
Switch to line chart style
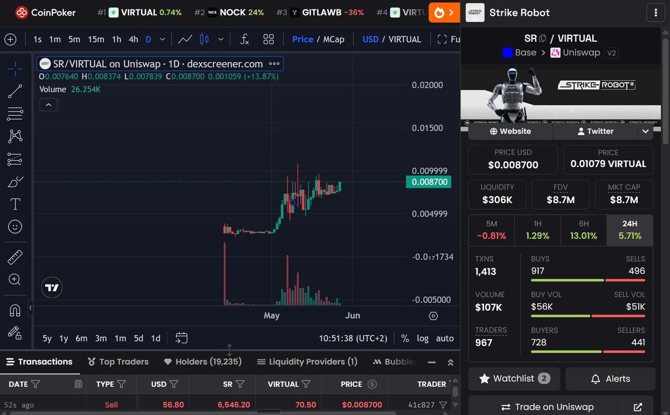(x=185, y=40)
